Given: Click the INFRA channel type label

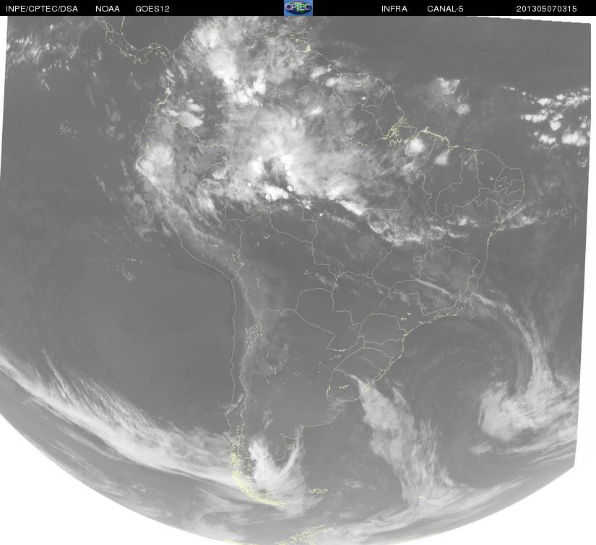Looking at the screenshot, I should (x=394, y=9).
